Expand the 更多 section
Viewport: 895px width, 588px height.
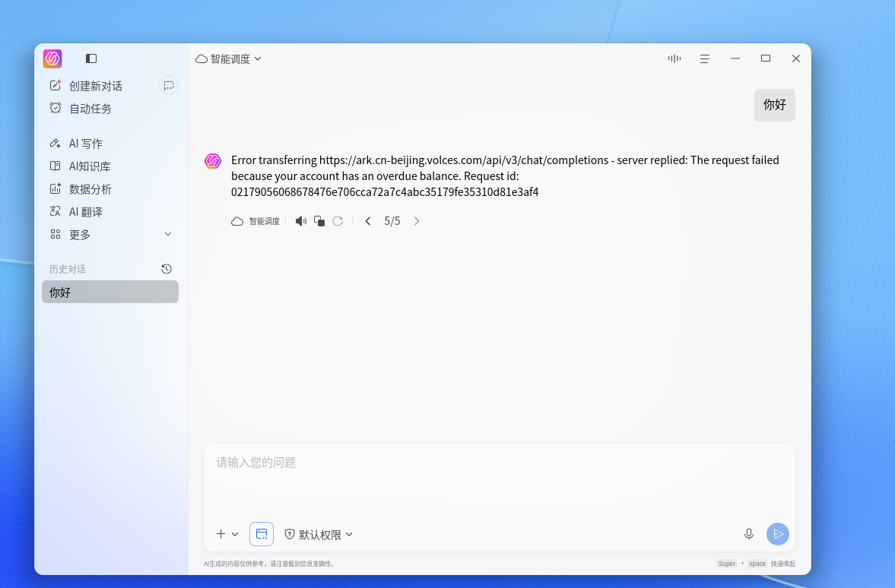click(x=110, y=235)
